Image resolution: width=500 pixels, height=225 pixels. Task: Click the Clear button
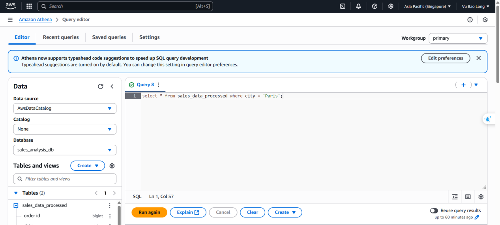click(x=253, y=212)
